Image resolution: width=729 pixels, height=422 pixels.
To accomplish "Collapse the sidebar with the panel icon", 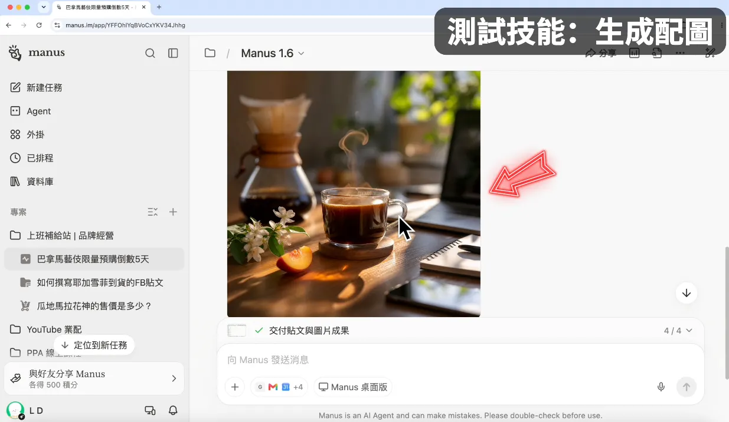I will pyautogui.click(x=173, y=53).
